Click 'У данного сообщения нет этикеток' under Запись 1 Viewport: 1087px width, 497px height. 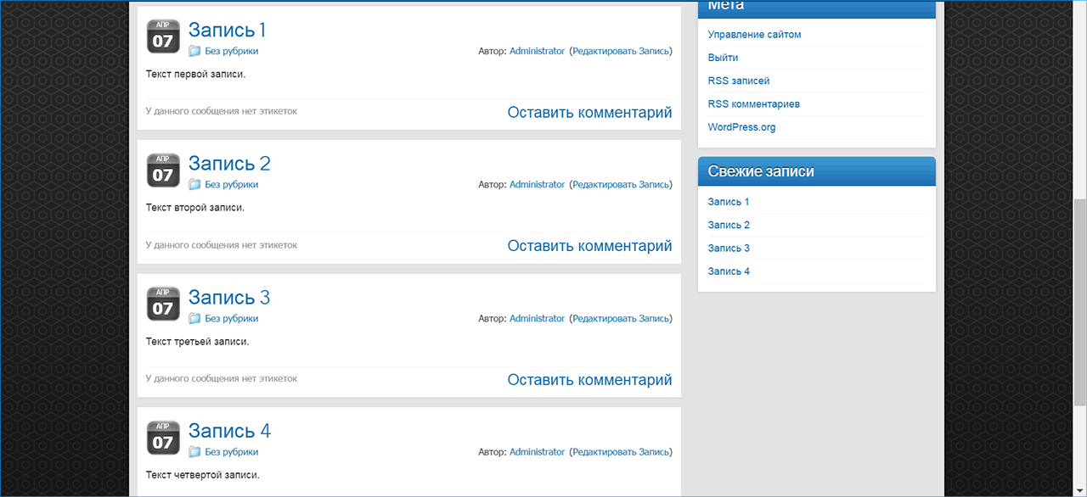(222, 111)
